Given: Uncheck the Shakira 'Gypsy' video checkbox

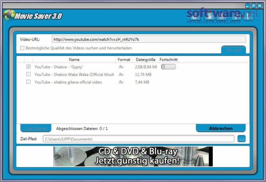Looking at the screenshot, I should click(x=28, y=67).
